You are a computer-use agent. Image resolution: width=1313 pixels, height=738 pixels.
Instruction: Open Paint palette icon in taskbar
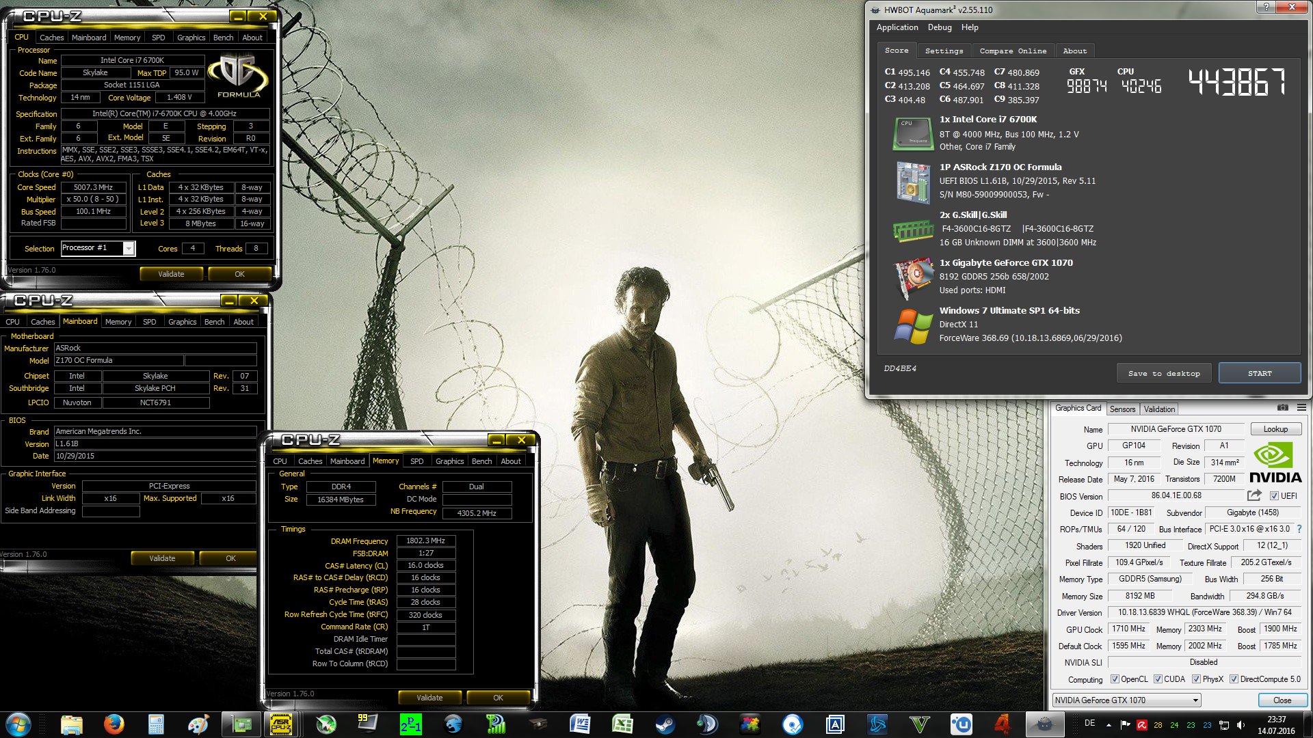(198, 724)
